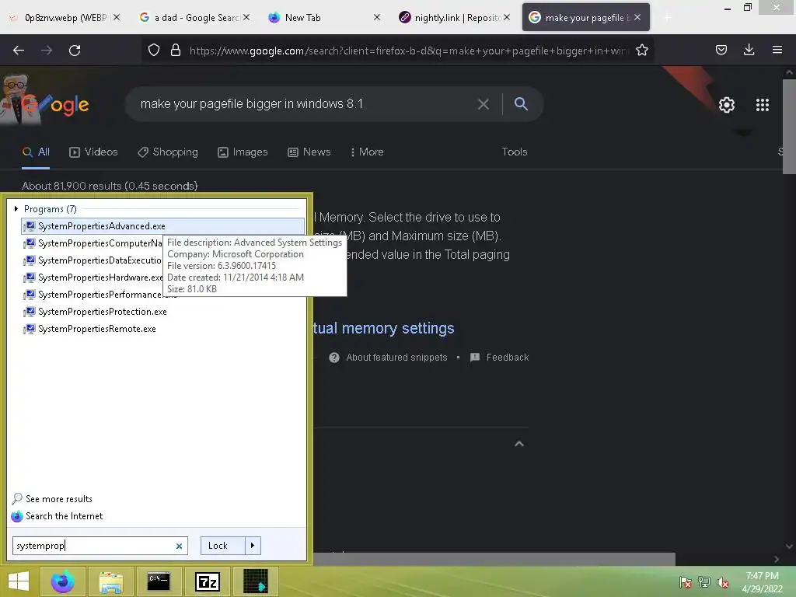The image size is (796, 597).
Task: Reload the current page
Action: (x=75, y=51)
